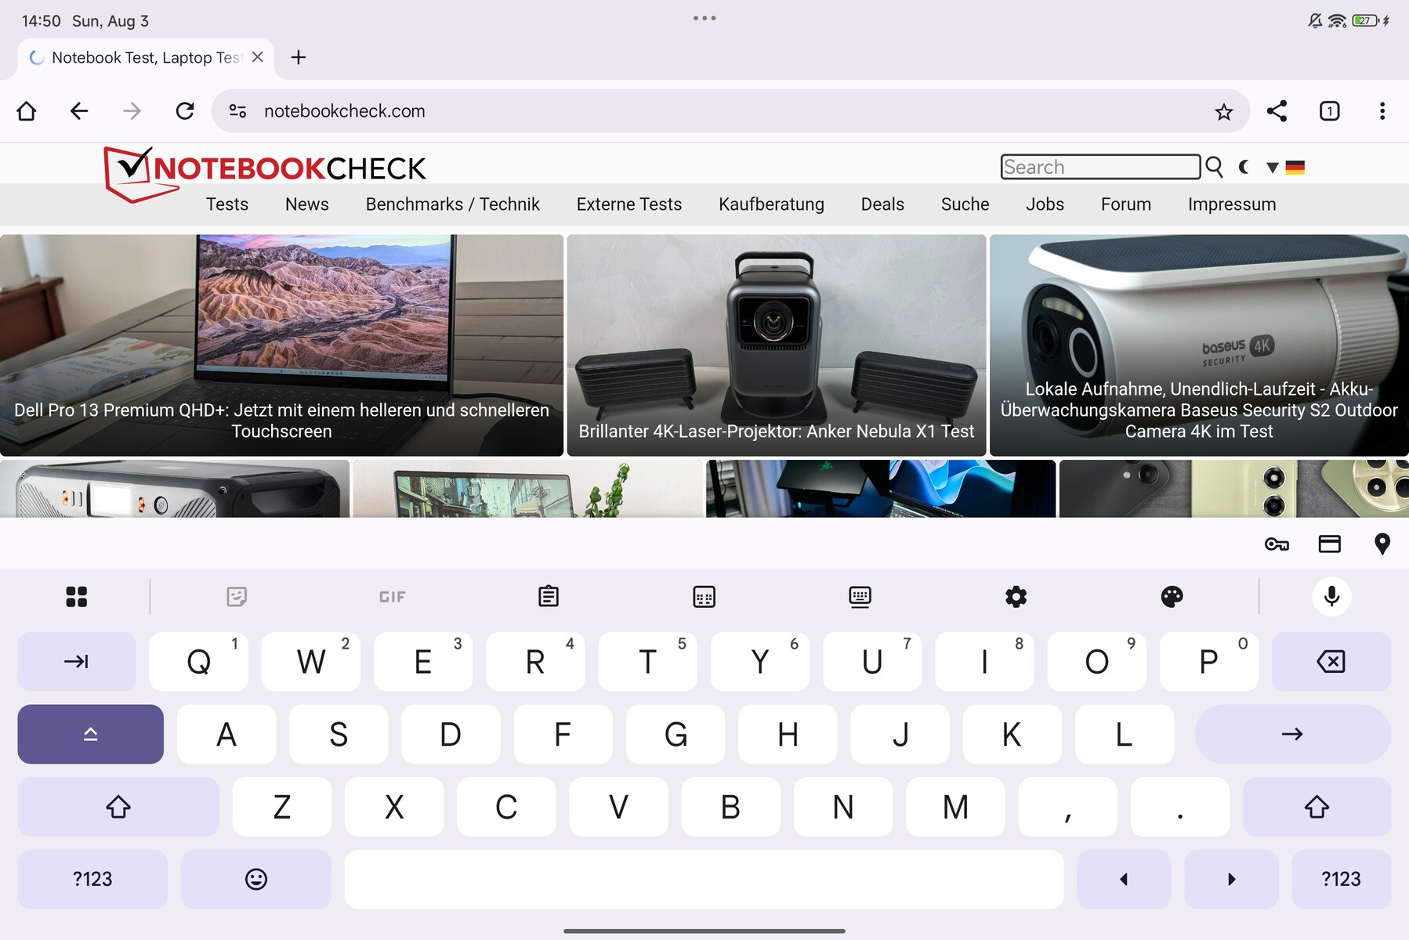Open the Anker Nebula X1 Test article
This screenshot has height=940, width=1409.
pyautogui.click(x=777, y=345)
